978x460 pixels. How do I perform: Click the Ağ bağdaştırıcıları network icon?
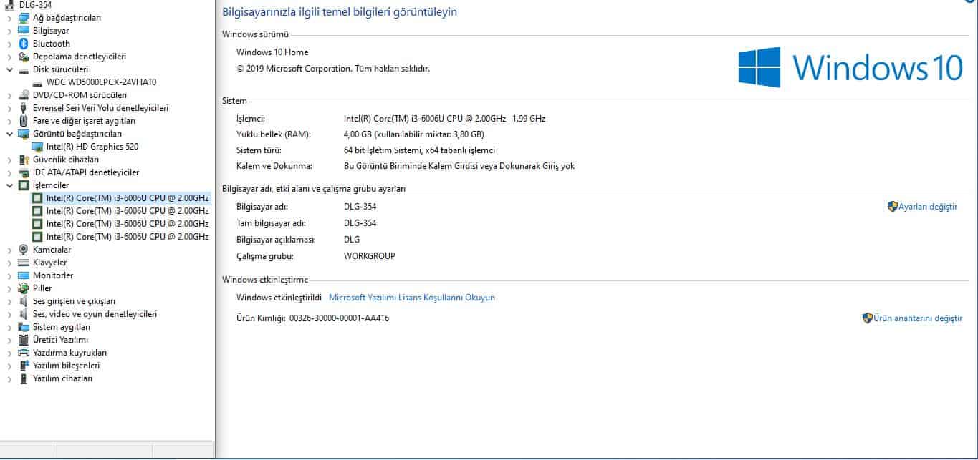pyautogui.click(x=24, y=18)
